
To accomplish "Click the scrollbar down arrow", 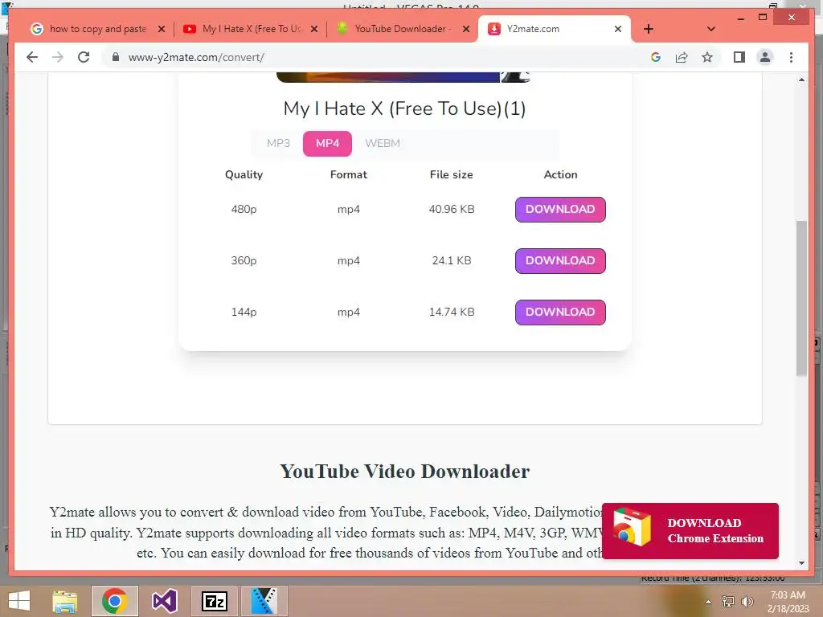I will (x=801, y=563).
